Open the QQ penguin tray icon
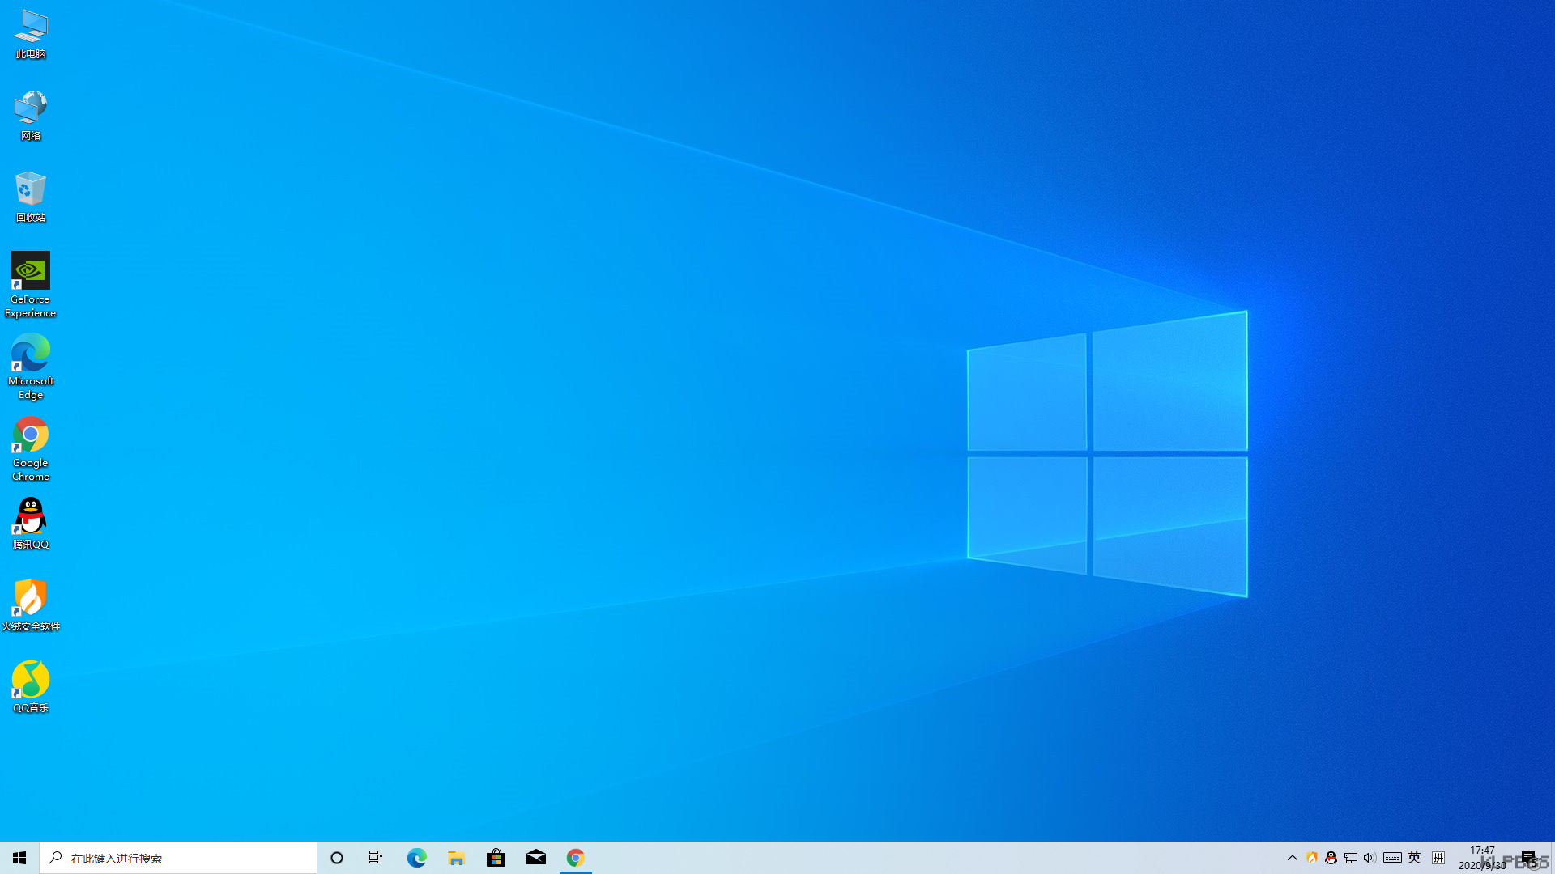The width and height of the screenshot is (1555, 874). pos(1331,858)
